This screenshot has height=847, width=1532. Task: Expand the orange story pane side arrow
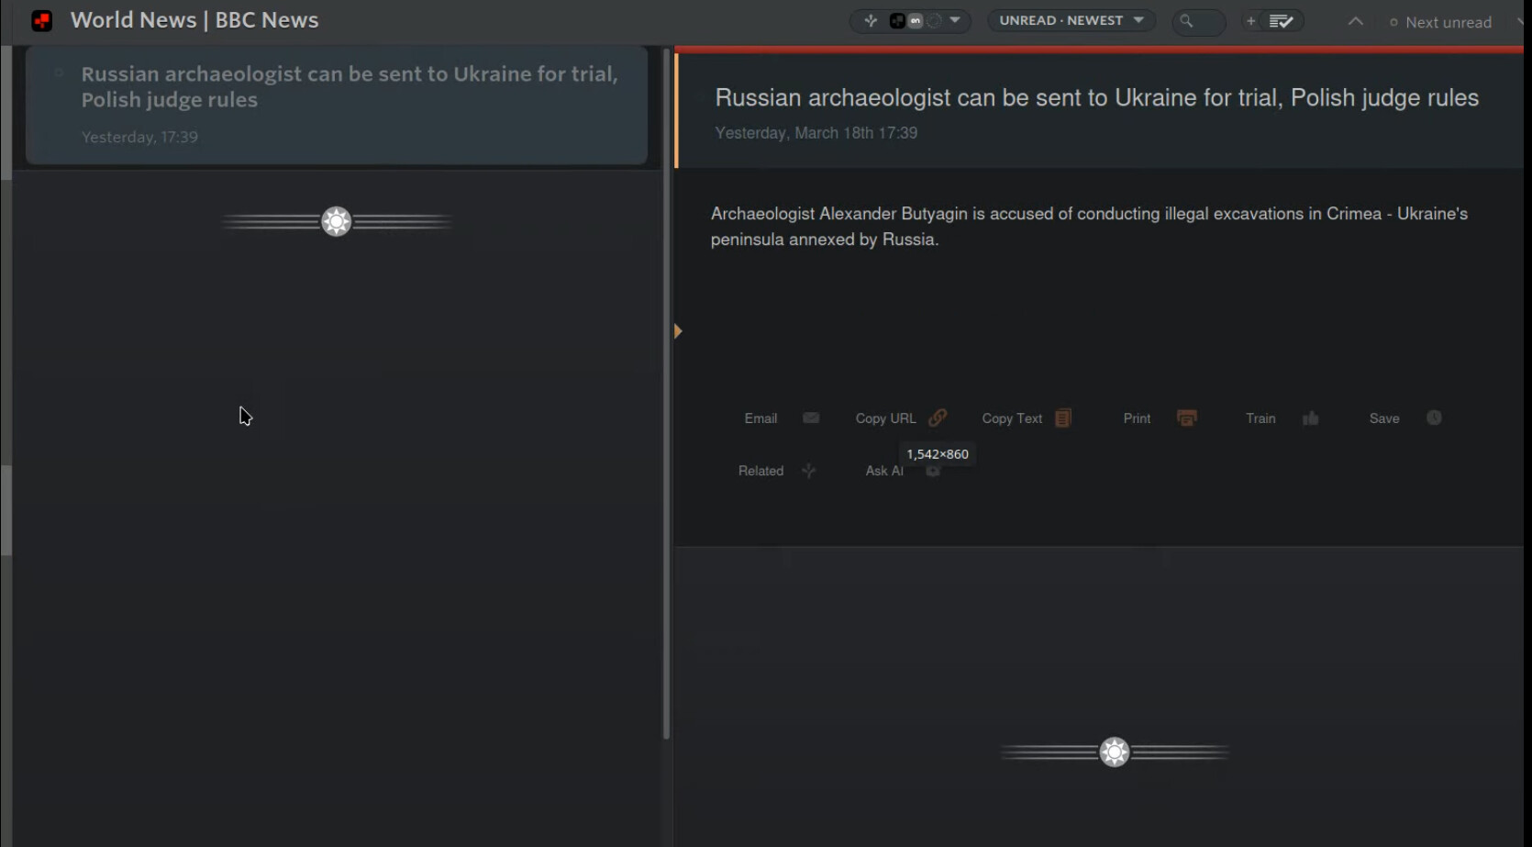(679, 331)
